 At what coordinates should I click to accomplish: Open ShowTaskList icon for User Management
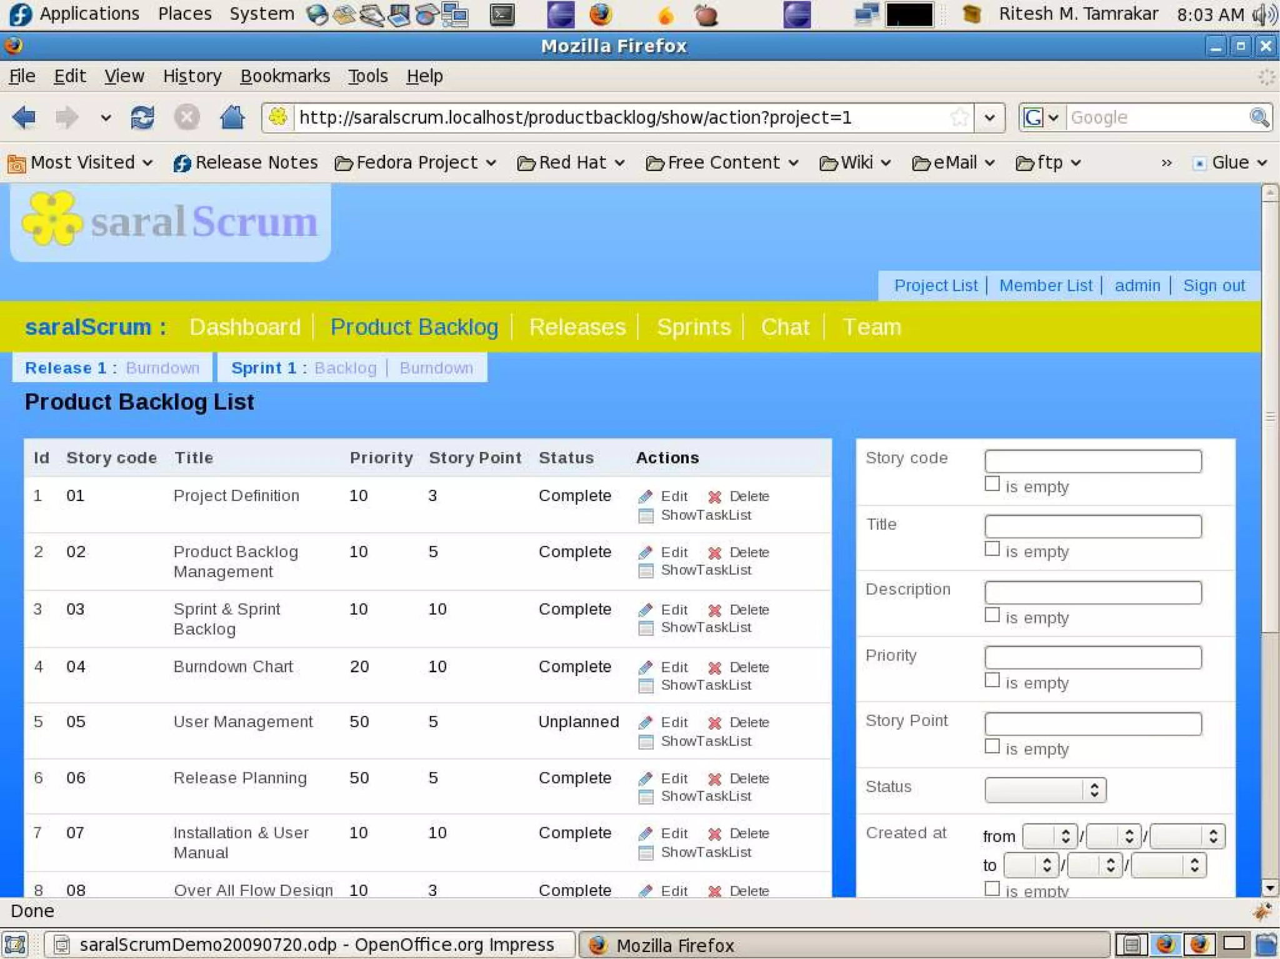tap(646, 742)
